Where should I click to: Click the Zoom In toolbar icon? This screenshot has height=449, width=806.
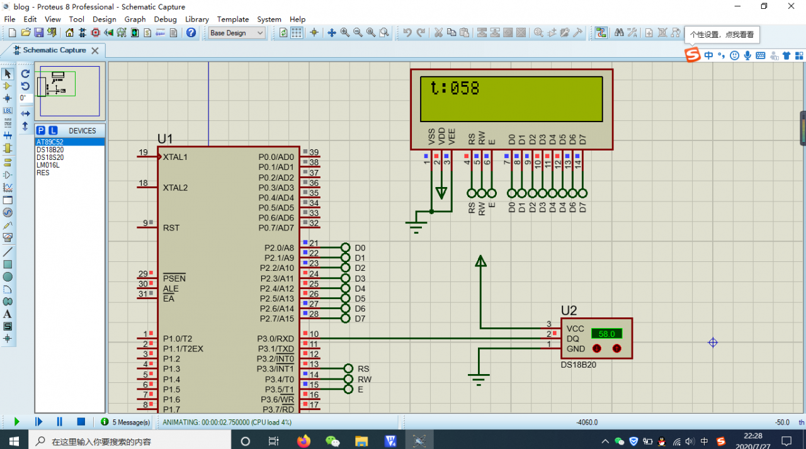coord(345,33)
